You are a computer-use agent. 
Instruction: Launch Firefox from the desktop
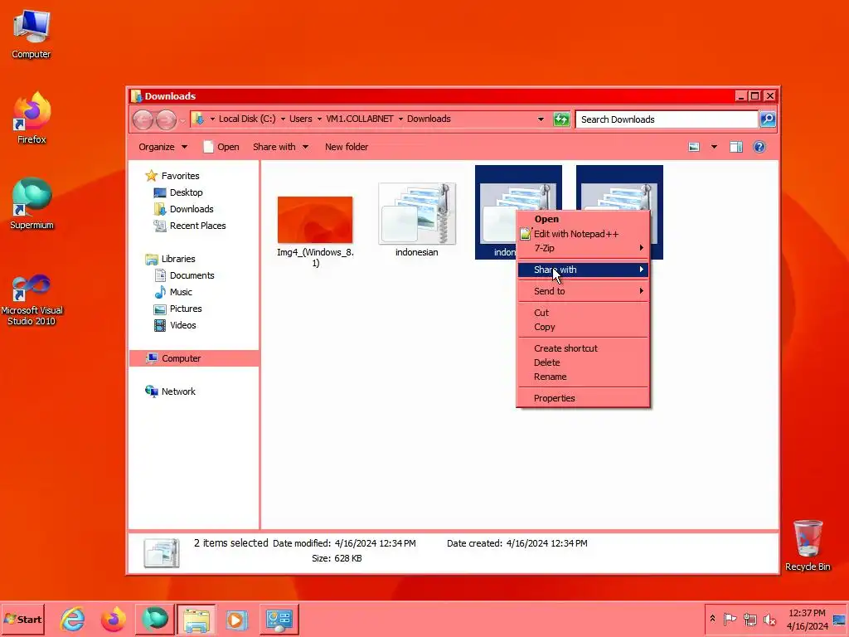point(32,118)
